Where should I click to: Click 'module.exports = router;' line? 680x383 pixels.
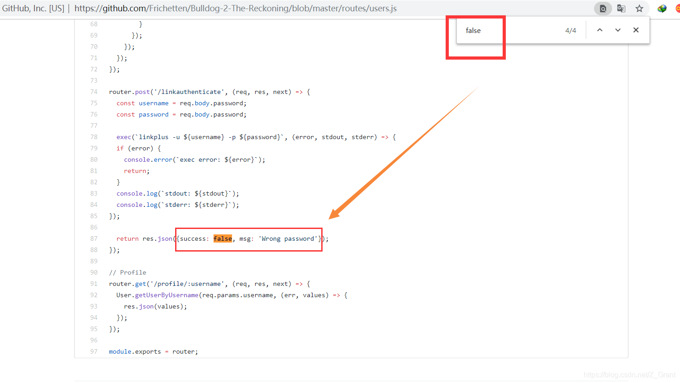click(153, 351)
